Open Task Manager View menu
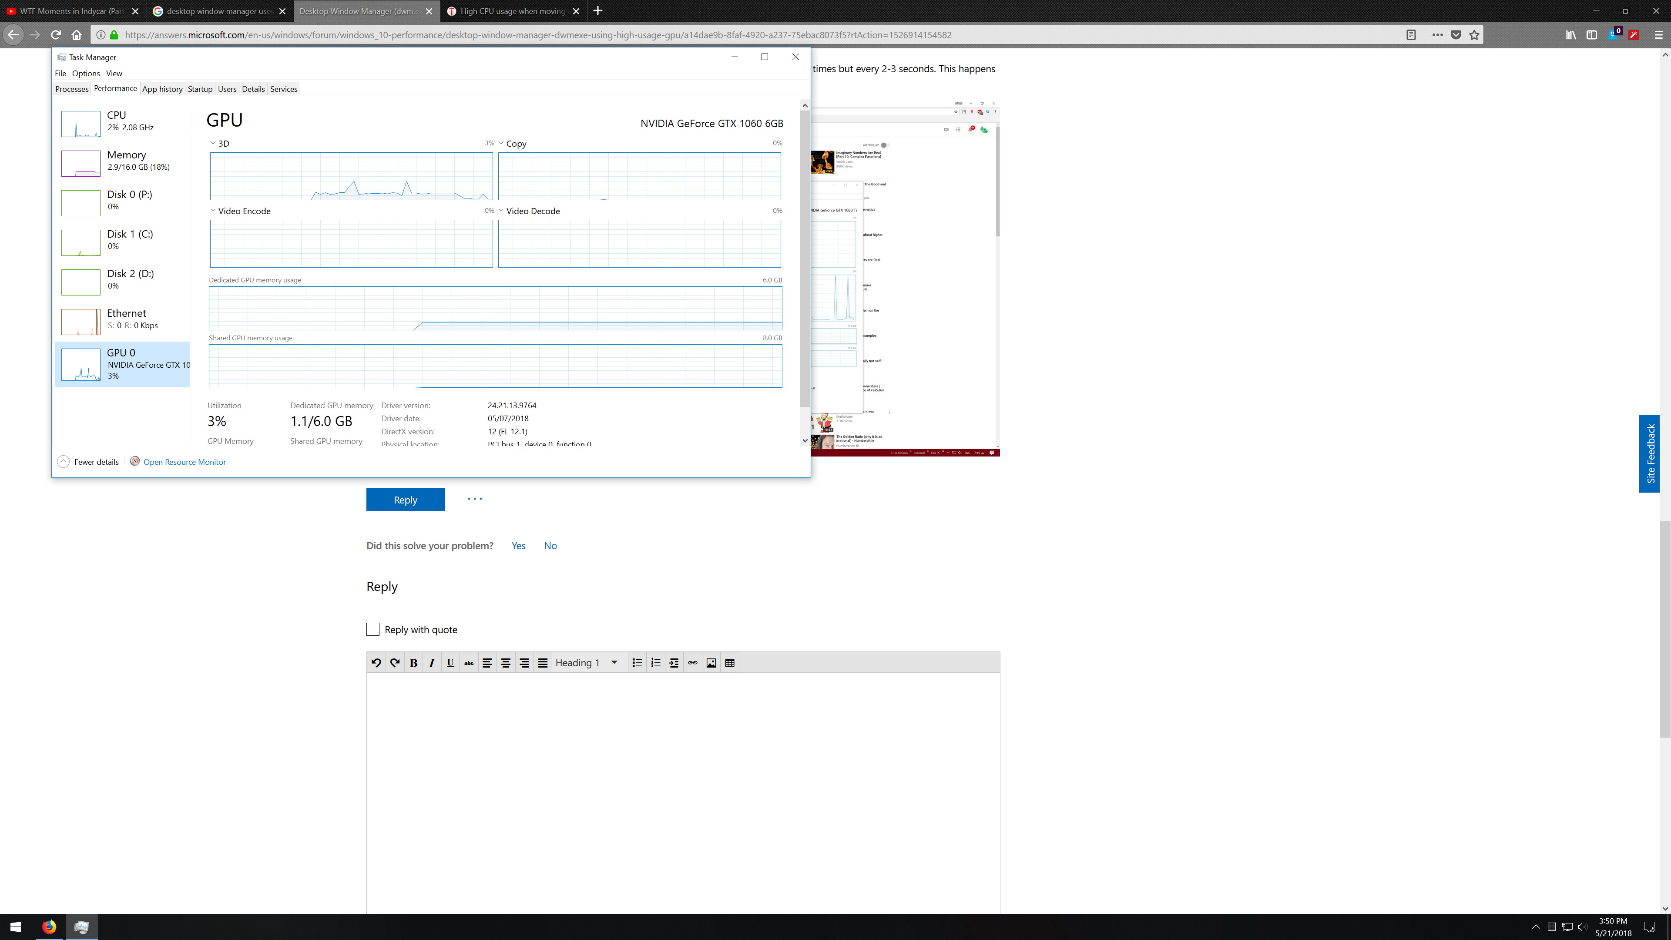The image size is (1671, 940). tap(114, 73)
